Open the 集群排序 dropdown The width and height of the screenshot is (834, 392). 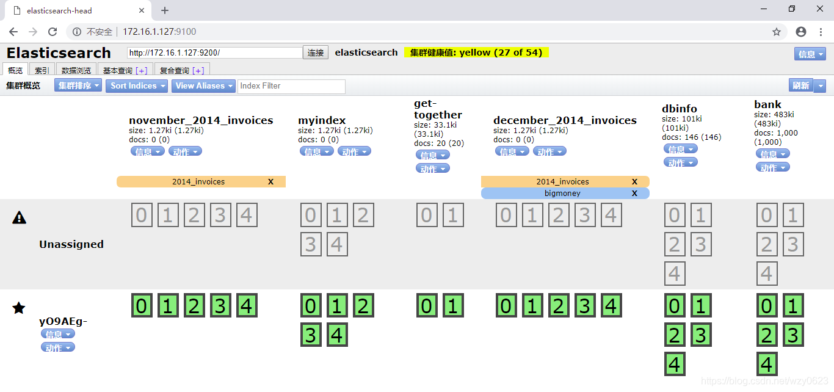point(79,86)
